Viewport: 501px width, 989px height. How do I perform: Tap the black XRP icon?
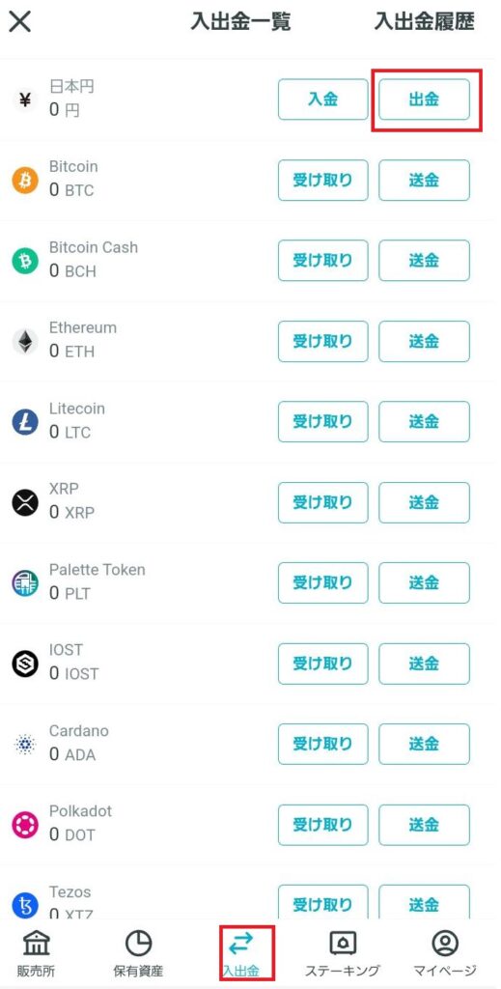(x=24, y=502)
